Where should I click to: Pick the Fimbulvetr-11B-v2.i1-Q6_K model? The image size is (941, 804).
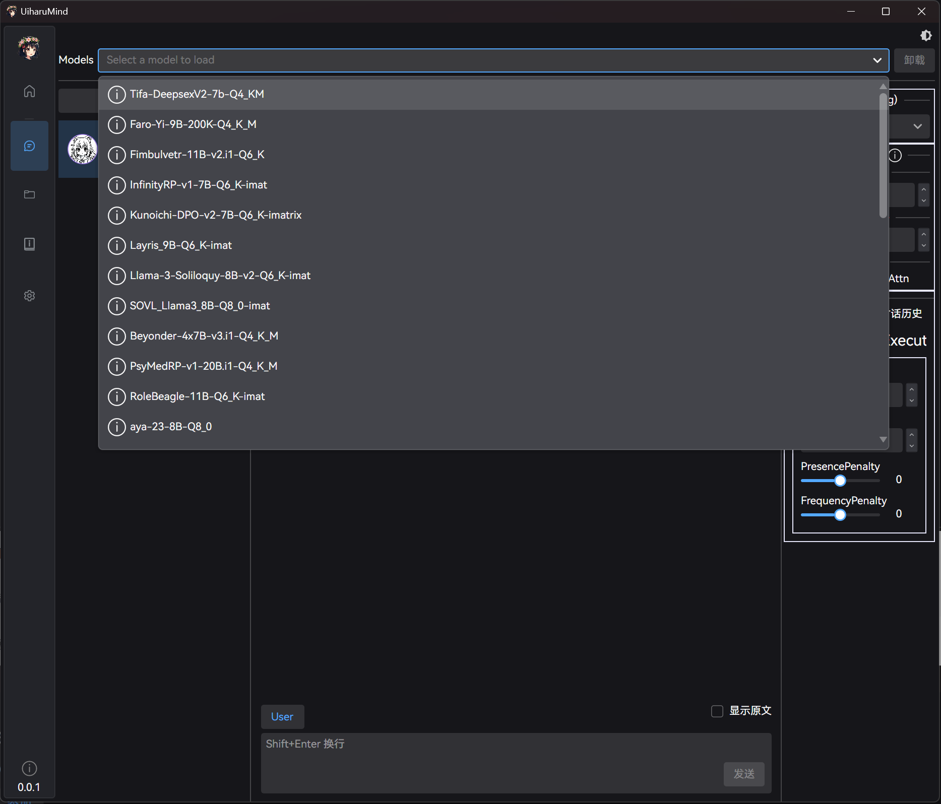point(197,155)
